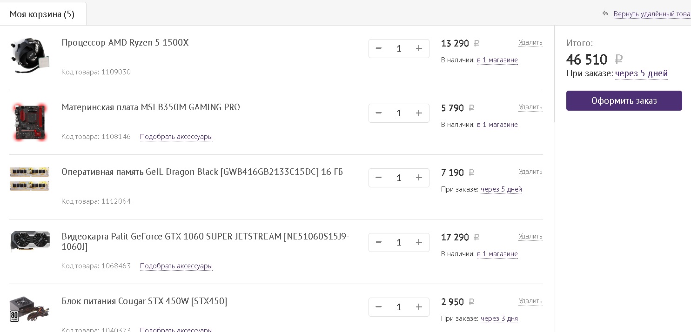
Task: Open "Подобрать аксессуары" for MSI motherboard
Action: [176, 137]
